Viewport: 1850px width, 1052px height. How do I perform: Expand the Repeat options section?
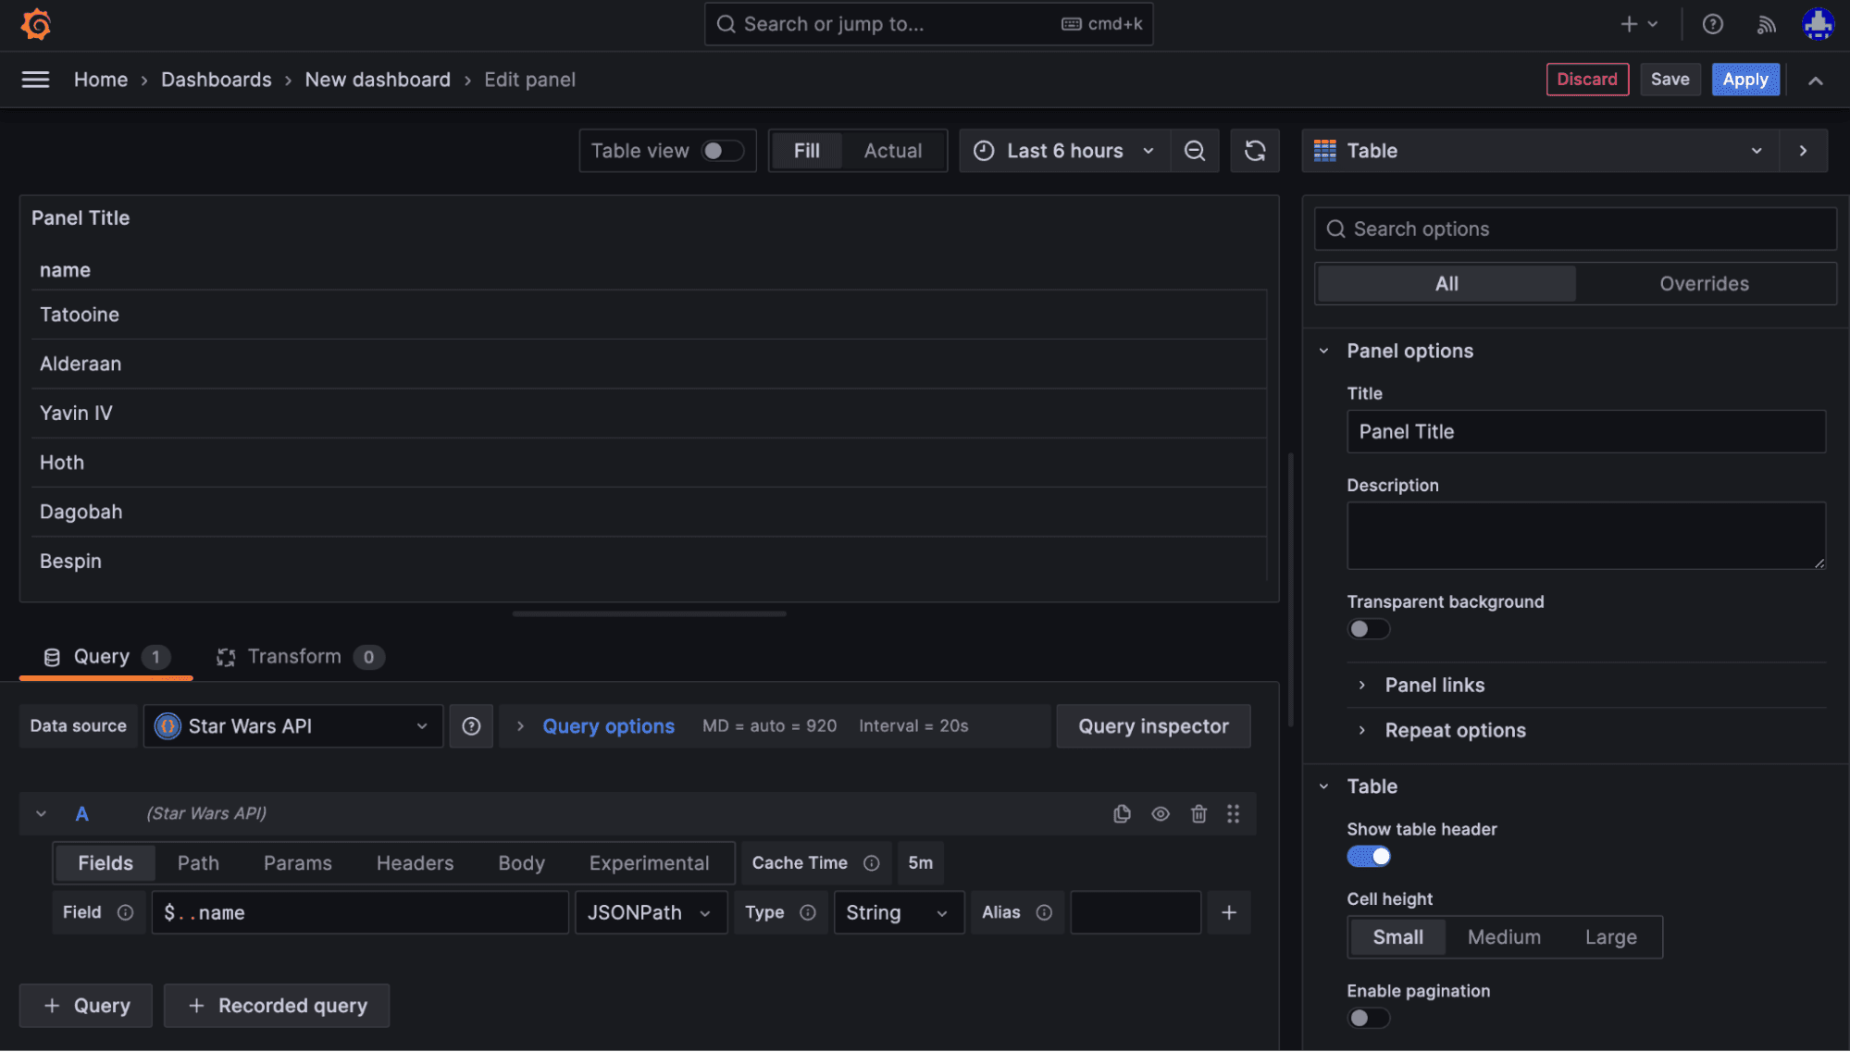pyautogui.click(x=1454, y=730)
